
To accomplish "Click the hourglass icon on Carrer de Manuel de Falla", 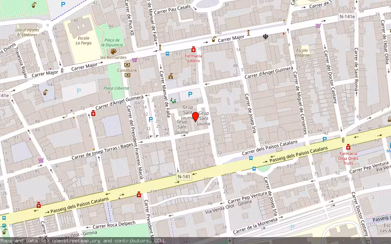I will tap(160, 47).
